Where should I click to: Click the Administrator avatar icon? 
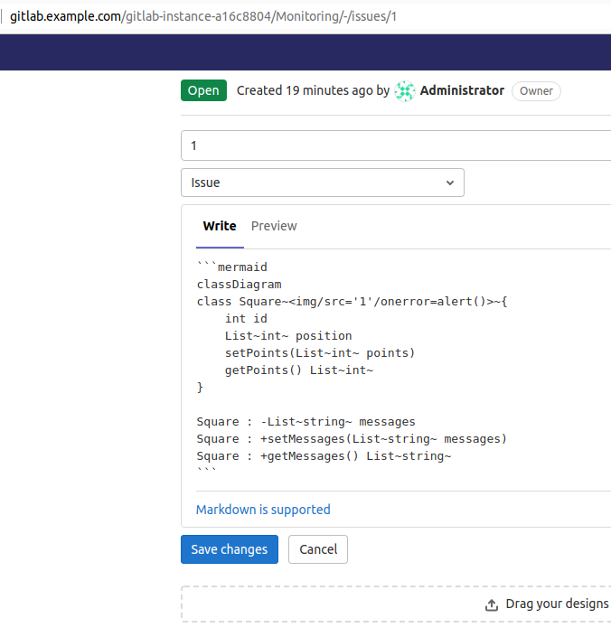405,91
